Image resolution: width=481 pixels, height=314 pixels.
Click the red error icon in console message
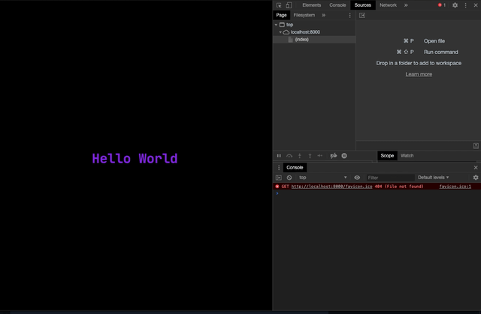coord(277,187)
